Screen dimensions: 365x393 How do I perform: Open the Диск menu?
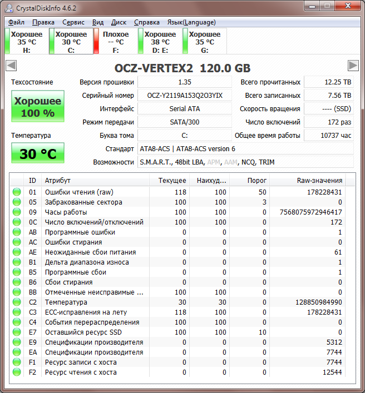pos(119,22)
